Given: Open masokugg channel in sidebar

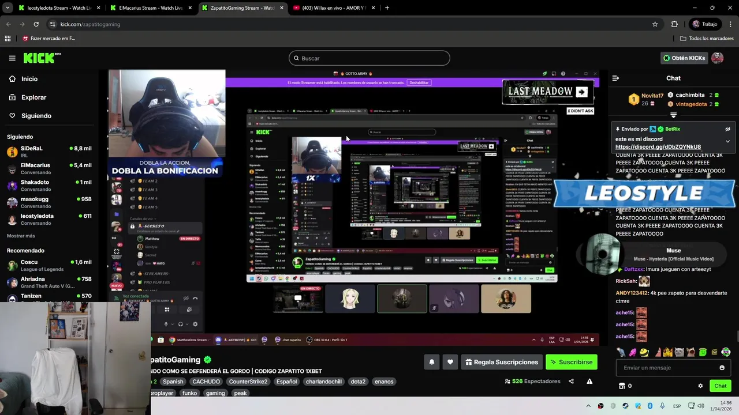Looking at the screenshot, I should [x=49, y=202].
